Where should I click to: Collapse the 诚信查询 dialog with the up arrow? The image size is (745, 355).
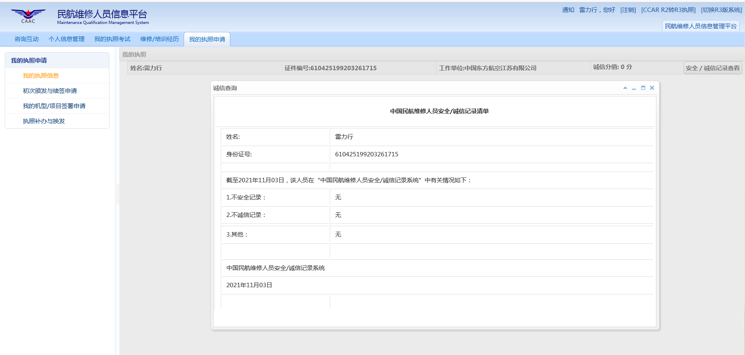coord(625,88)
